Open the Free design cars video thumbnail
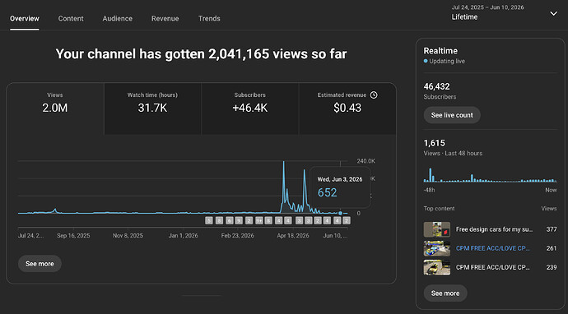This screenshot has width=568, height=314. (437, 229)
